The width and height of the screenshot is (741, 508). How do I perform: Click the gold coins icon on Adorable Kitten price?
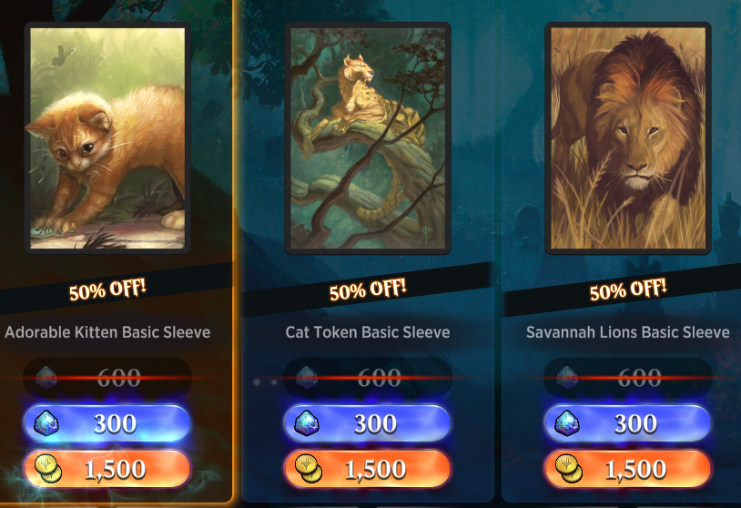coord(47,469)
